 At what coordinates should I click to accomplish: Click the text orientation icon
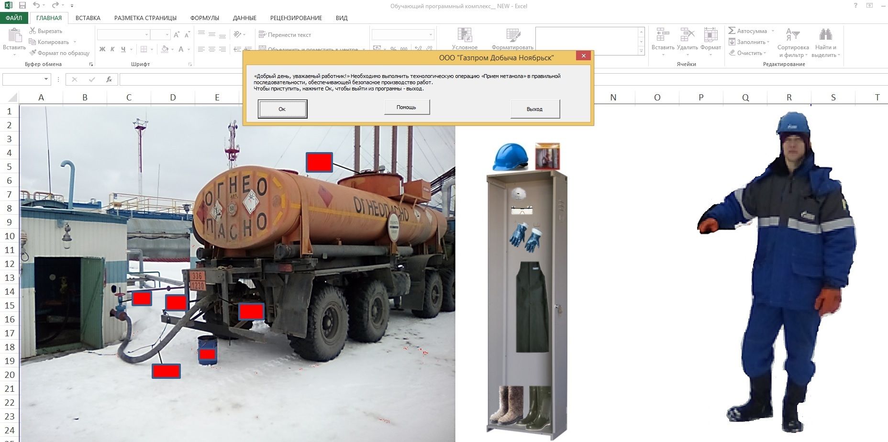(237, 34)
